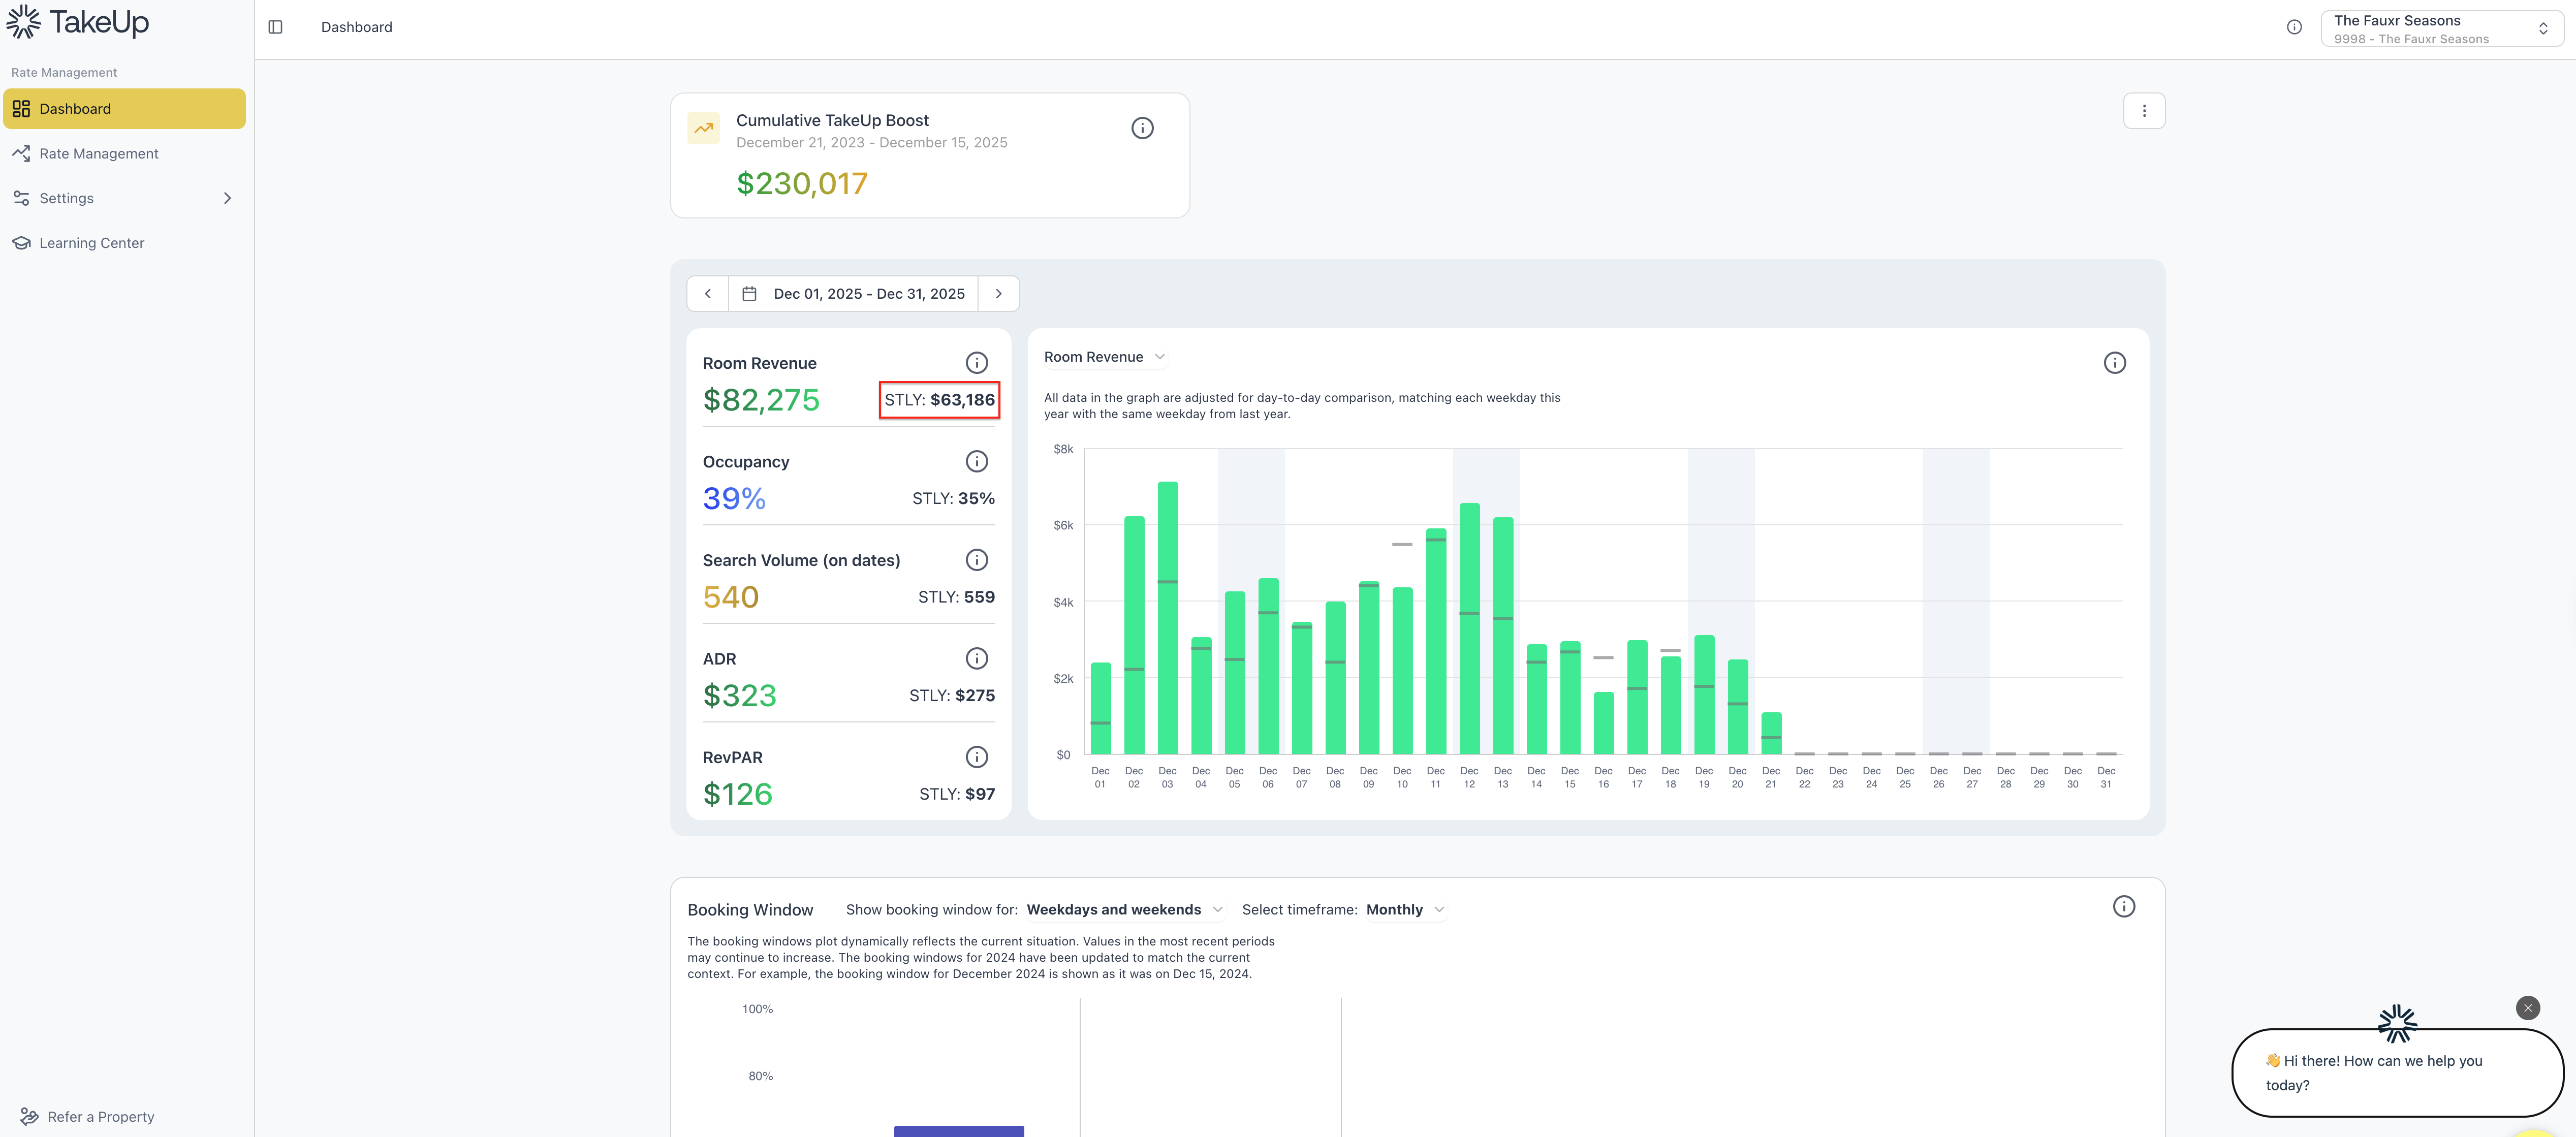
Task: Open the Monthly timeframe dropdown
Action: click(x=1404, y=909)
